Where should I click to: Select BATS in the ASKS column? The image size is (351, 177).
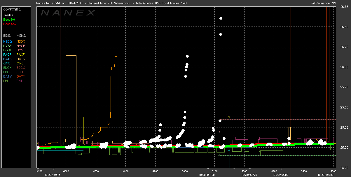[x=21, y=59]
